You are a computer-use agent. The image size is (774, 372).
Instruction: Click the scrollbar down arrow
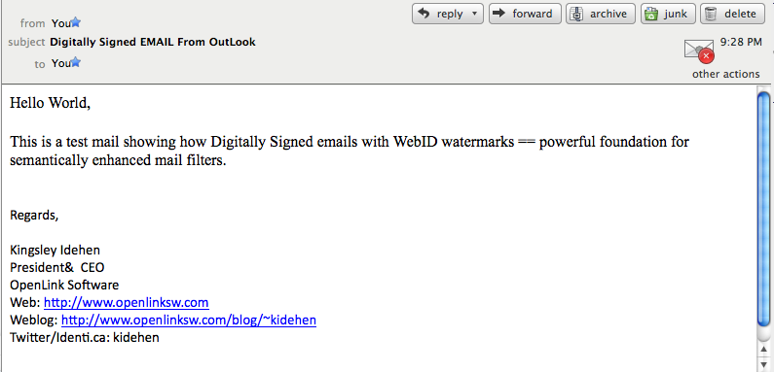(x=763, y=364)
